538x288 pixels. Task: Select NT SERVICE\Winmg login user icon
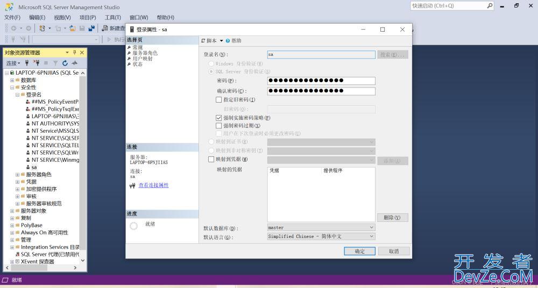click(28, 160)
